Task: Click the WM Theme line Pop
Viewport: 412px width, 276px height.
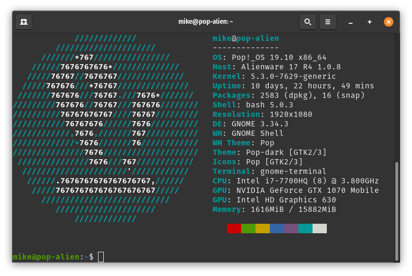Action: pos(243,143)
